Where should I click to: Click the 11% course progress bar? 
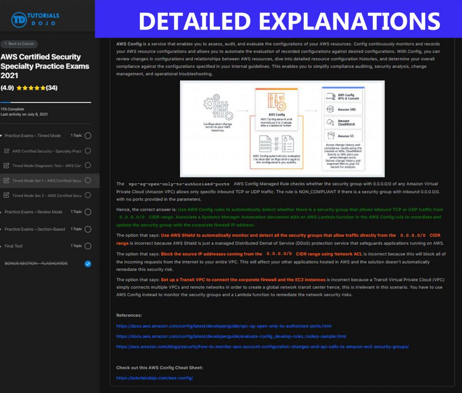tap(46, 102)
